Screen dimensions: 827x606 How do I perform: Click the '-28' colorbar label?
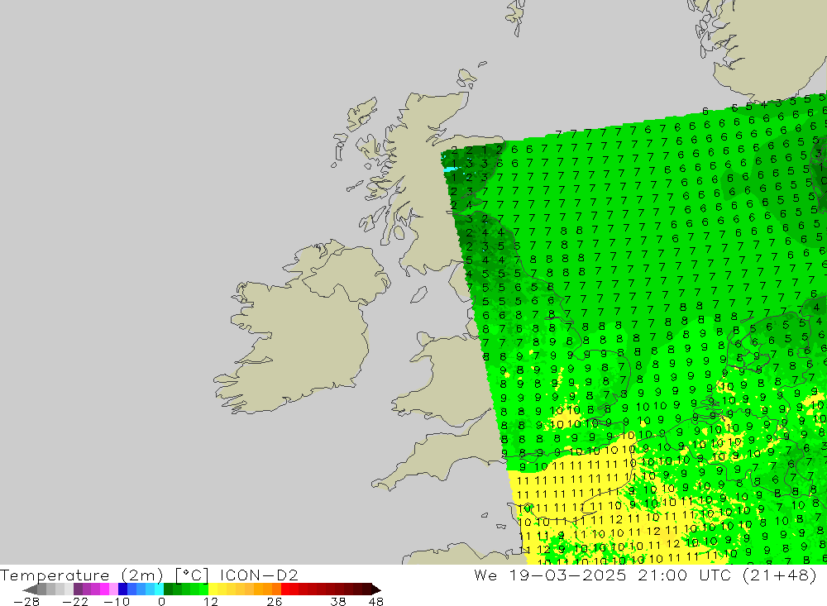tap(26, 601)
